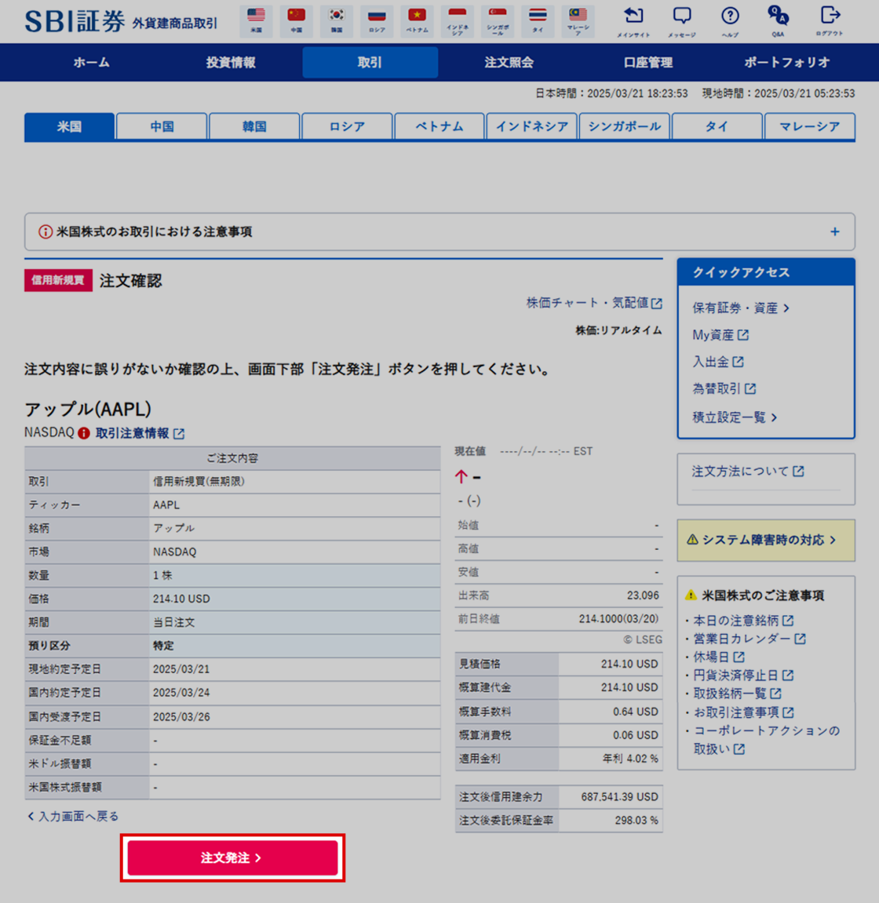The width and height of the screenshot is (879, 903).
Task: Switch to the シンガポール market tab
Action: click(625, 126)
